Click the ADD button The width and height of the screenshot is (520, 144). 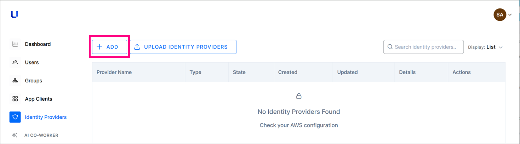coord(109,47)
